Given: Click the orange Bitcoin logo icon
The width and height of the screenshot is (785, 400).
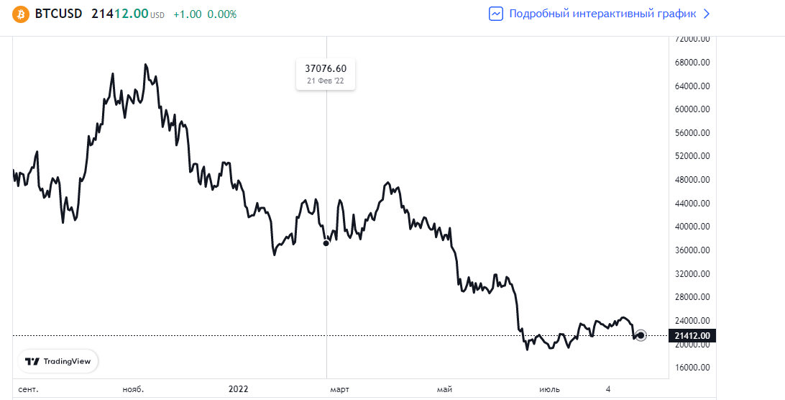Looking at the screenshot, I should (x=20, y=14).
